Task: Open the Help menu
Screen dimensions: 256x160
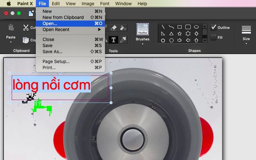Action: [x=142, y=3]
